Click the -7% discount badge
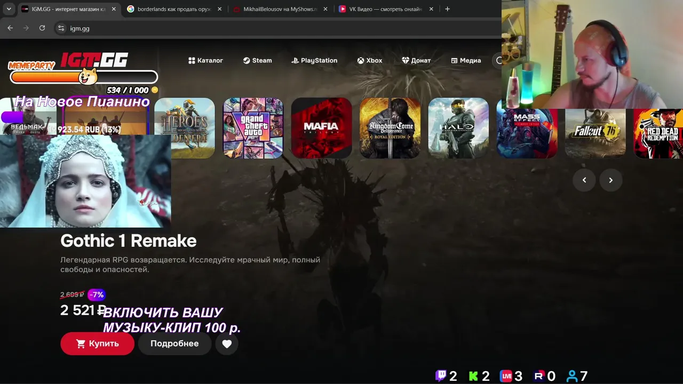The image size is (683, 384). click(x=96, y=294)
